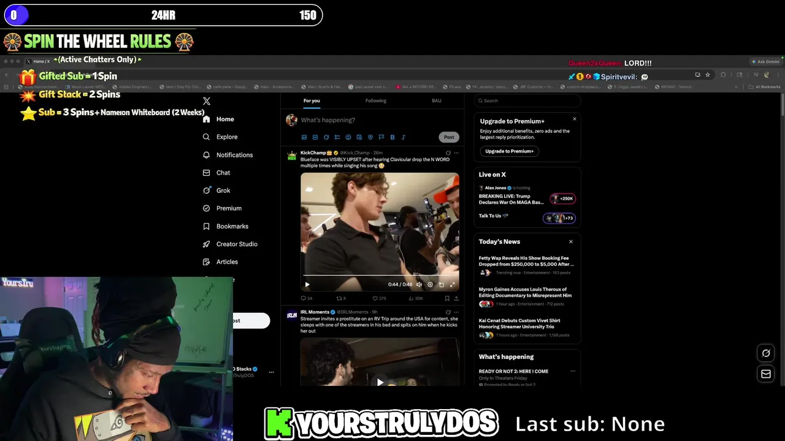This screenshot has height=441, width=785.
Task: Toggle picture-in-picture on KickChamp video
Action: 441,284
